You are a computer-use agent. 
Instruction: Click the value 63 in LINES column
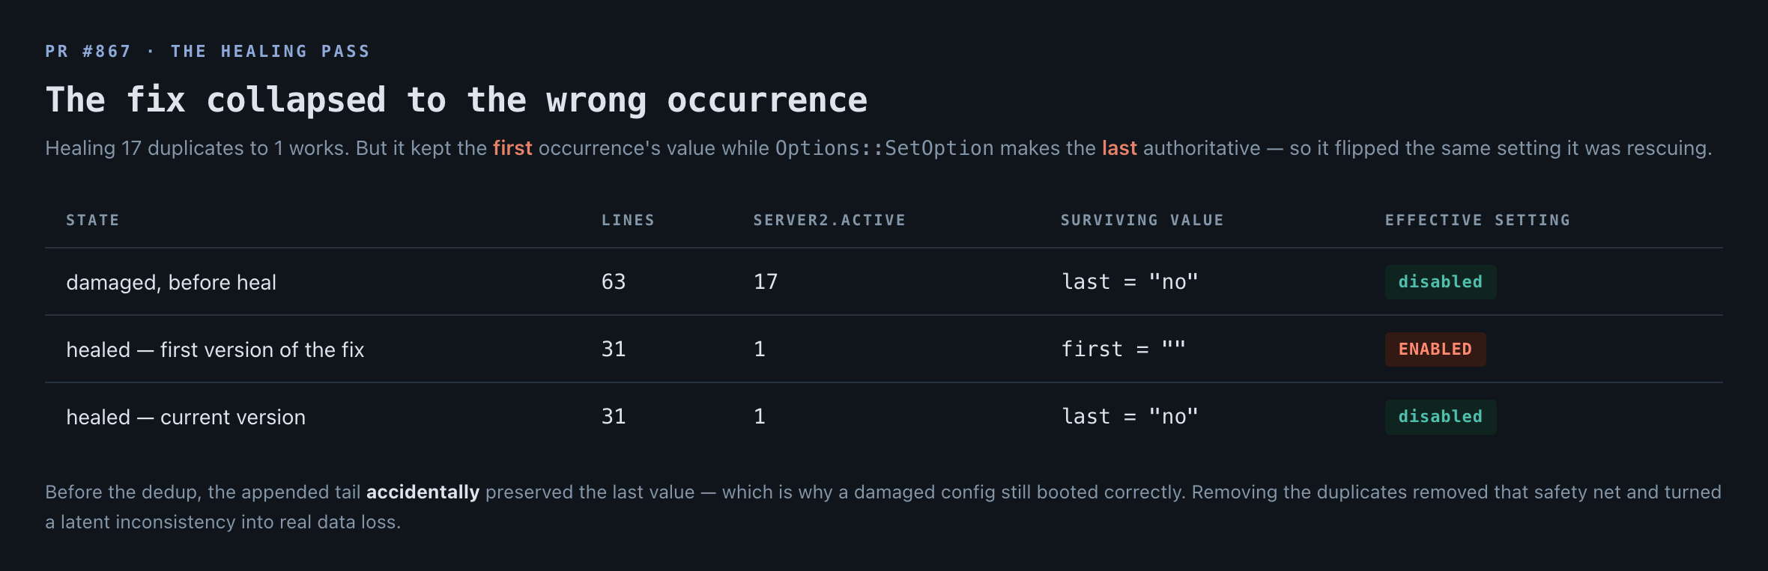[x=614, y=282]
